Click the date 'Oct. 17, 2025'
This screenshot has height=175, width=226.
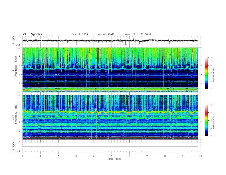(80, 34)
